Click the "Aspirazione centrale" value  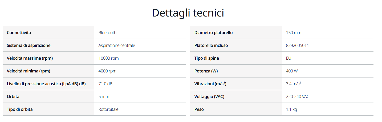coord(117,46)
